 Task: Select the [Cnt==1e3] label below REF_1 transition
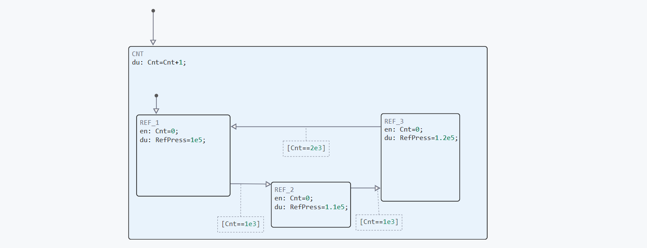[241, 224]
